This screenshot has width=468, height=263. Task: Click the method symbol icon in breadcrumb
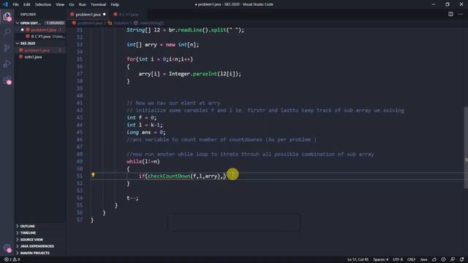coord(136,23)
